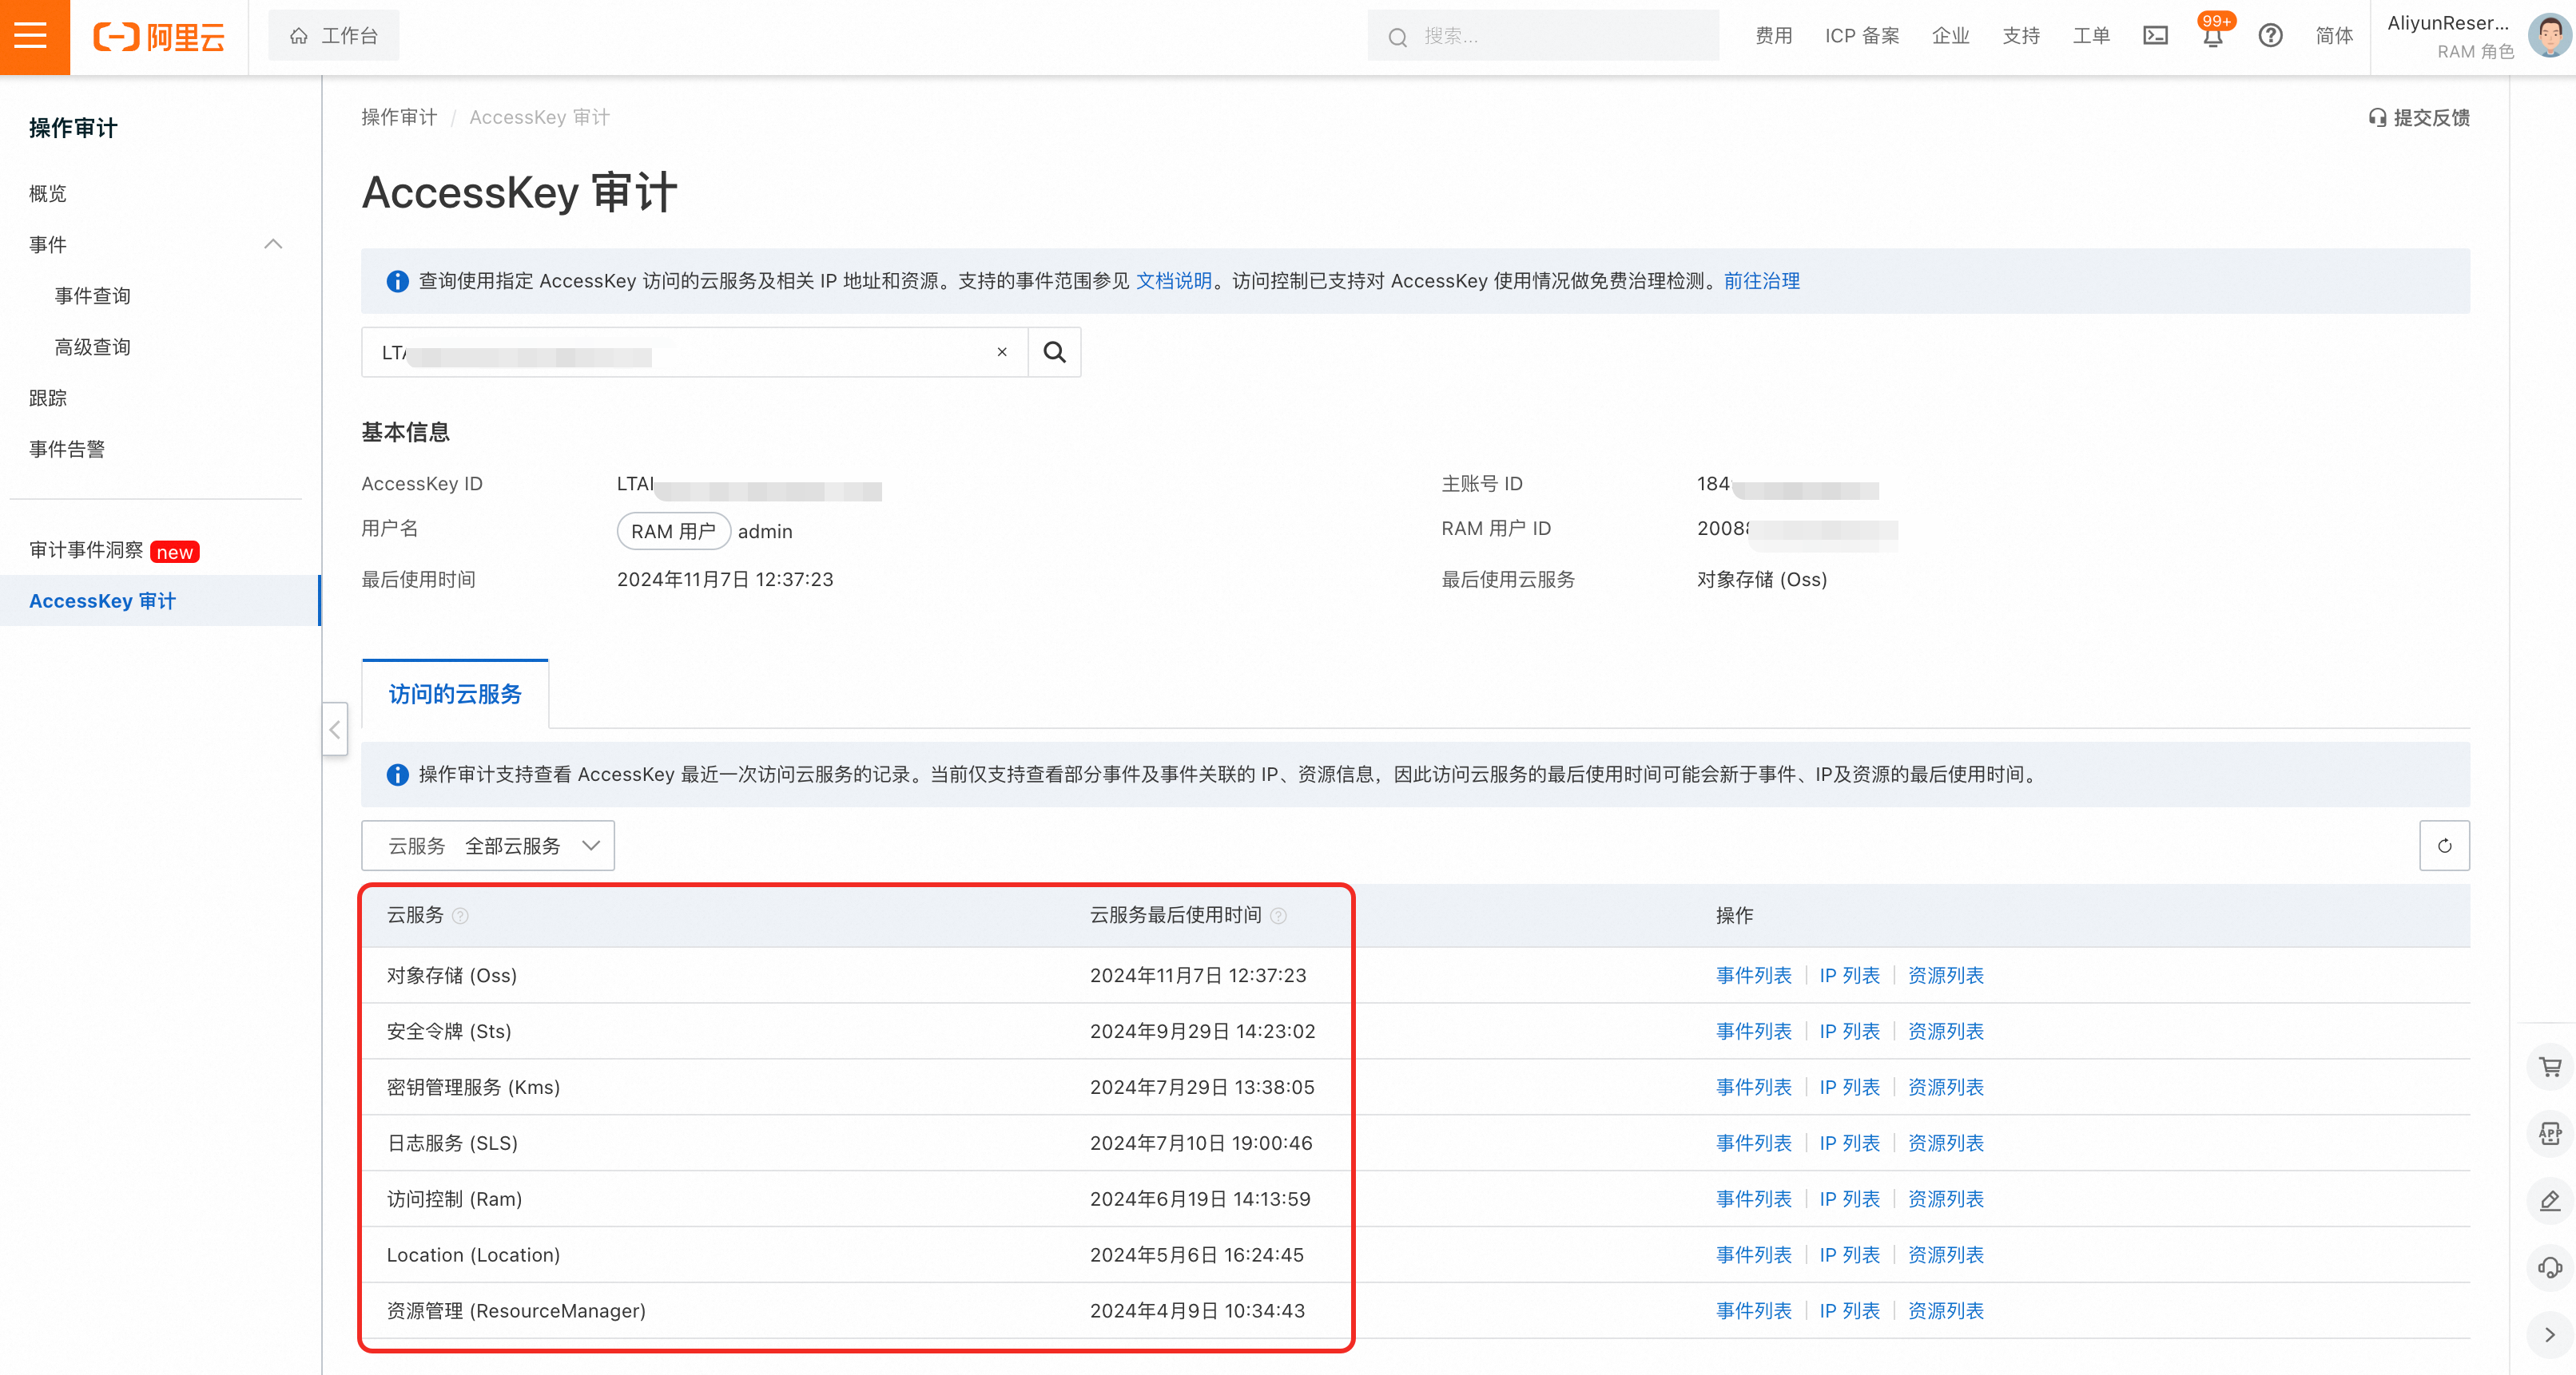The height and width of the screenshot is (1375, 2576).
Task: Open the Cloud Shell terminal icon
Action: [x=2155, y=36]
